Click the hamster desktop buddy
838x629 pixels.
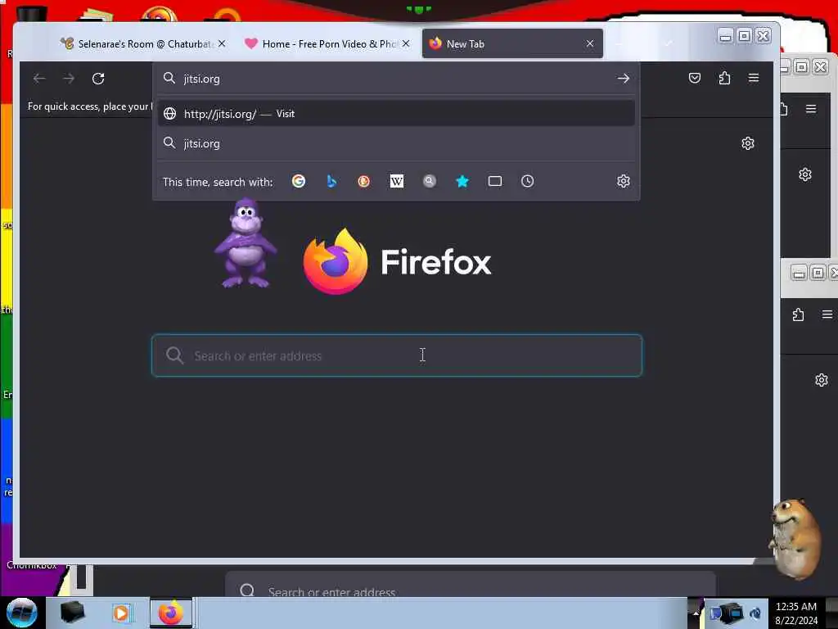795,539
